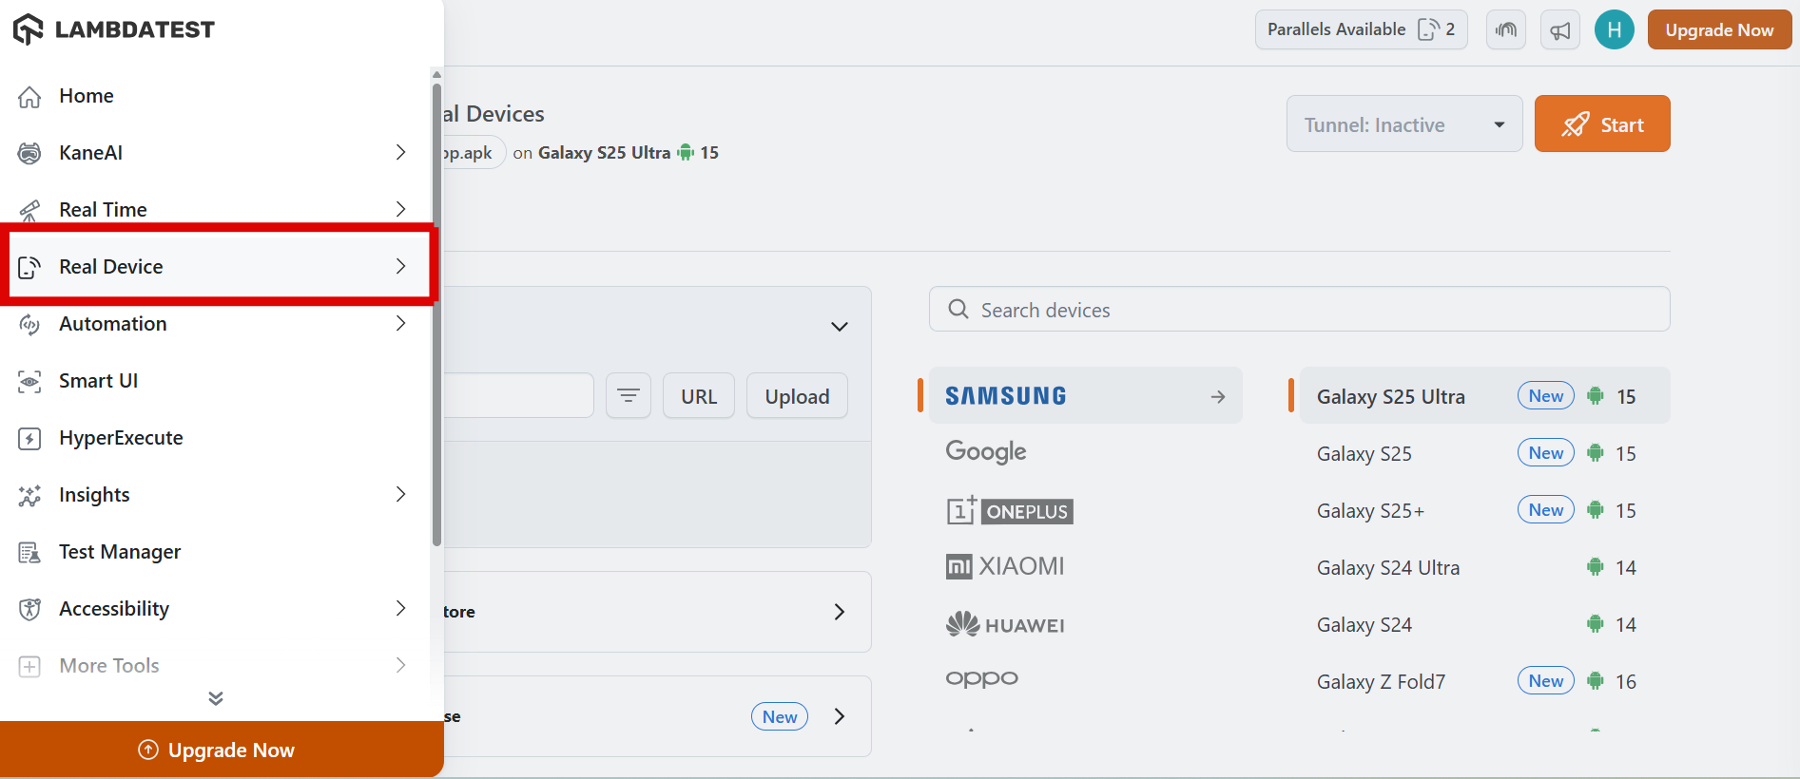Select the Xiaomi brand logo

click(1005, 567)
